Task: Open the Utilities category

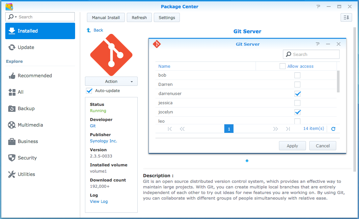Action: coord(40,174)
